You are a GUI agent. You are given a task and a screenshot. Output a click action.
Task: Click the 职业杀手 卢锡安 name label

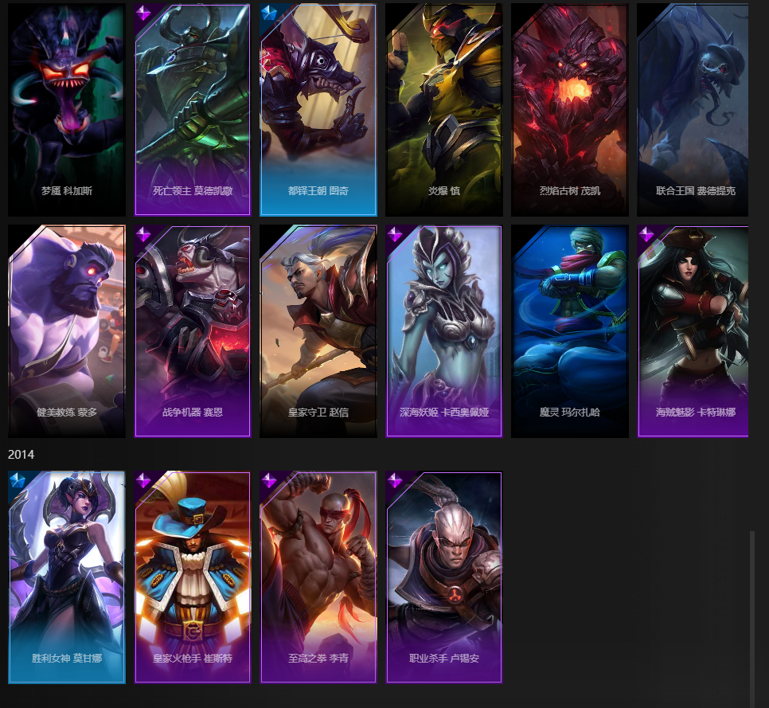click(x=444, y=658)
